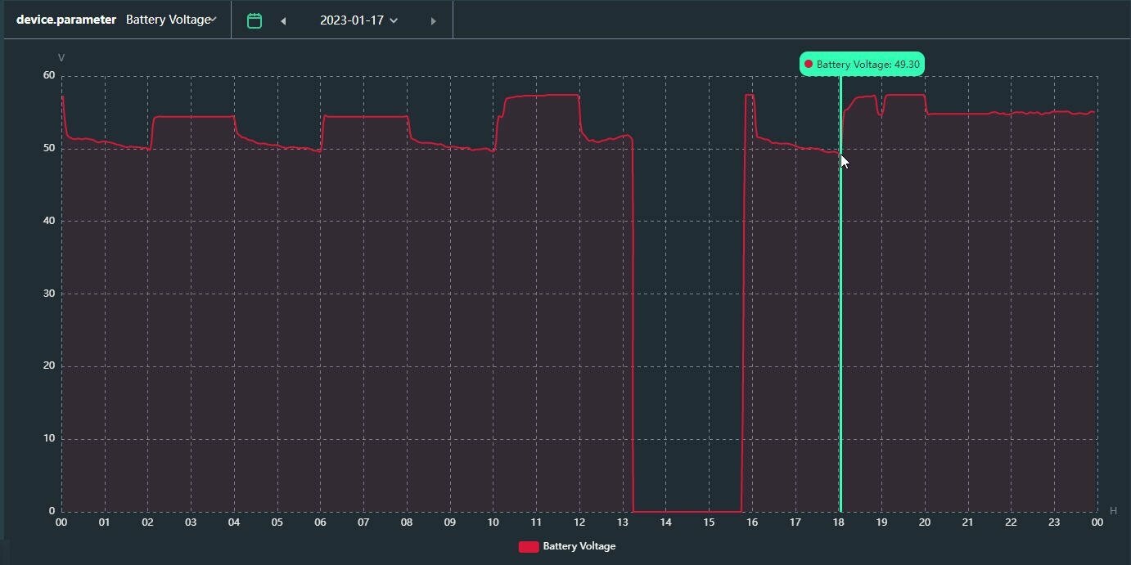
Task: Click the green vertical cursor line
Action: (840, 294)
